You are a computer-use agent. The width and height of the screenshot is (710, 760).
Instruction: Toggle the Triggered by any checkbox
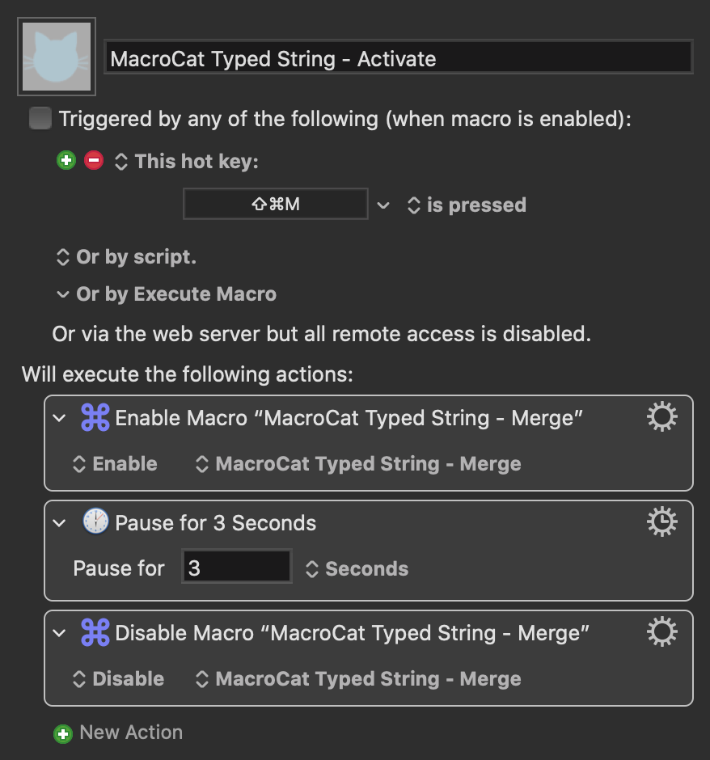(40, 118)
